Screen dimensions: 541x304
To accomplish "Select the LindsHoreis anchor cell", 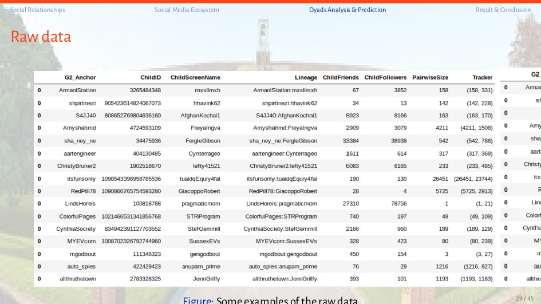I will [80, 203].
